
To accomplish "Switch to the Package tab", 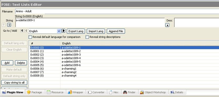I will [x=34, y=92].
